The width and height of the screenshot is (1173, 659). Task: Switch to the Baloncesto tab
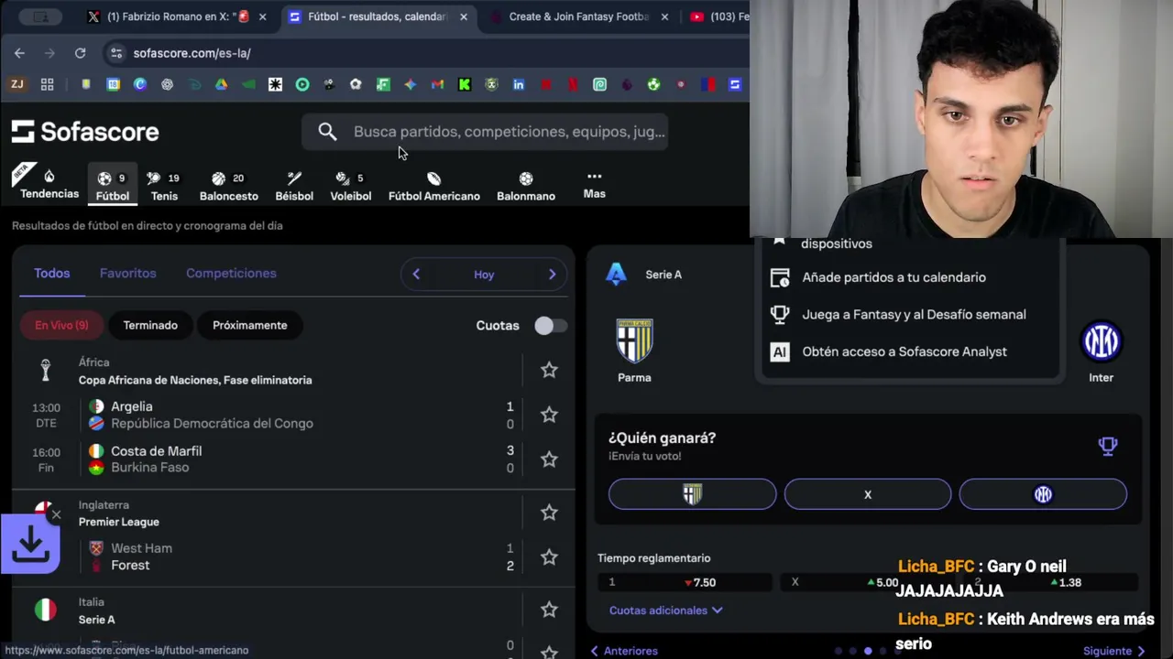pos(229,186)
